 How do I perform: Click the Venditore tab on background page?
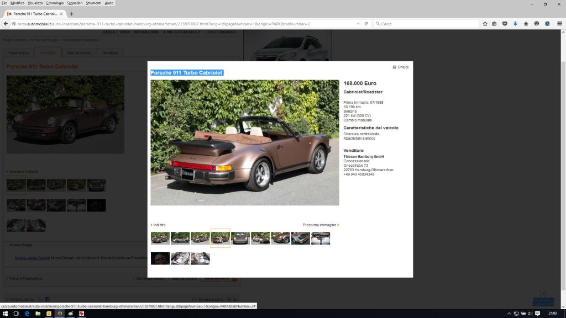tap(110, 53)
